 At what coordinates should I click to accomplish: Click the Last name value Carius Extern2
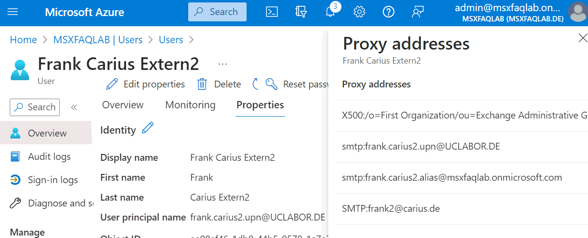click(220, 198)
